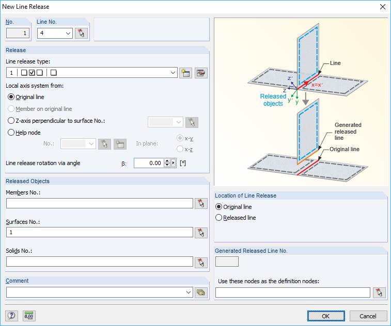The height and width of the screenshot is (326, 391).
Task: Open the Line No. dropdown
Action: coord(68,33)
